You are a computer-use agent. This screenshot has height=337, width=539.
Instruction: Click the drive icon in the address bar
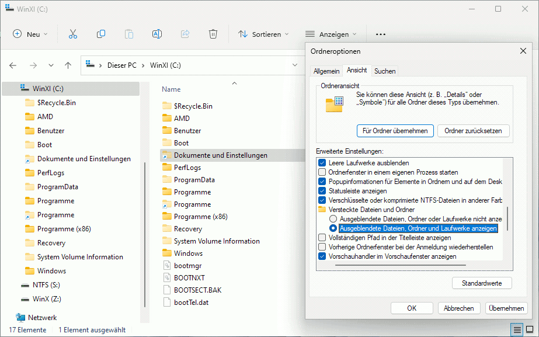90,64
